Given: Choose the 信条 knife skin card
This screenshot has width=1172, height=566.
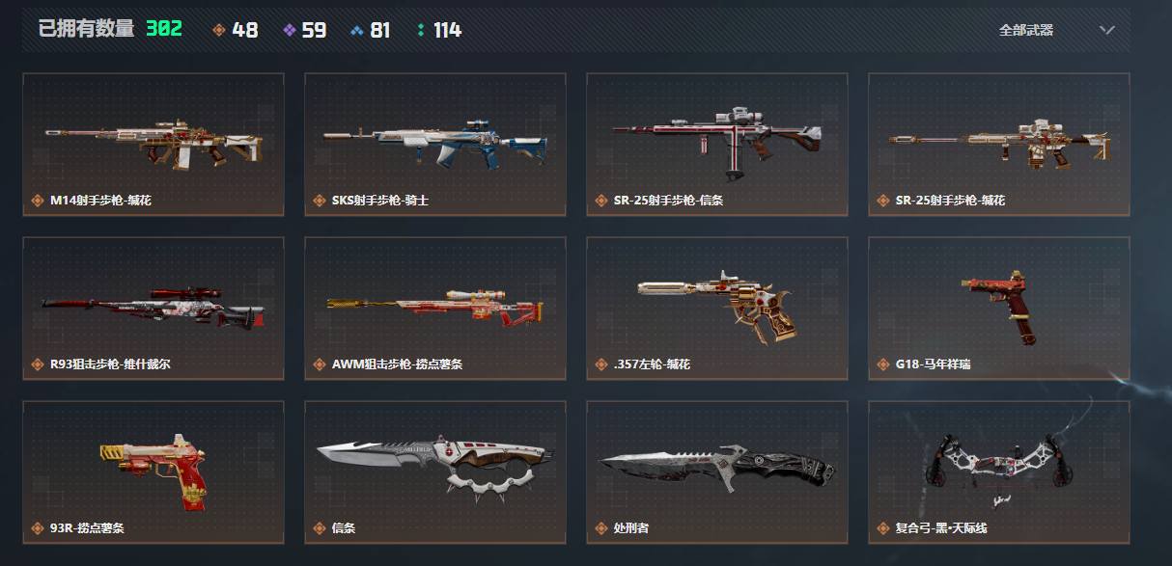Looking at the screenshot, I should point(435,472).
